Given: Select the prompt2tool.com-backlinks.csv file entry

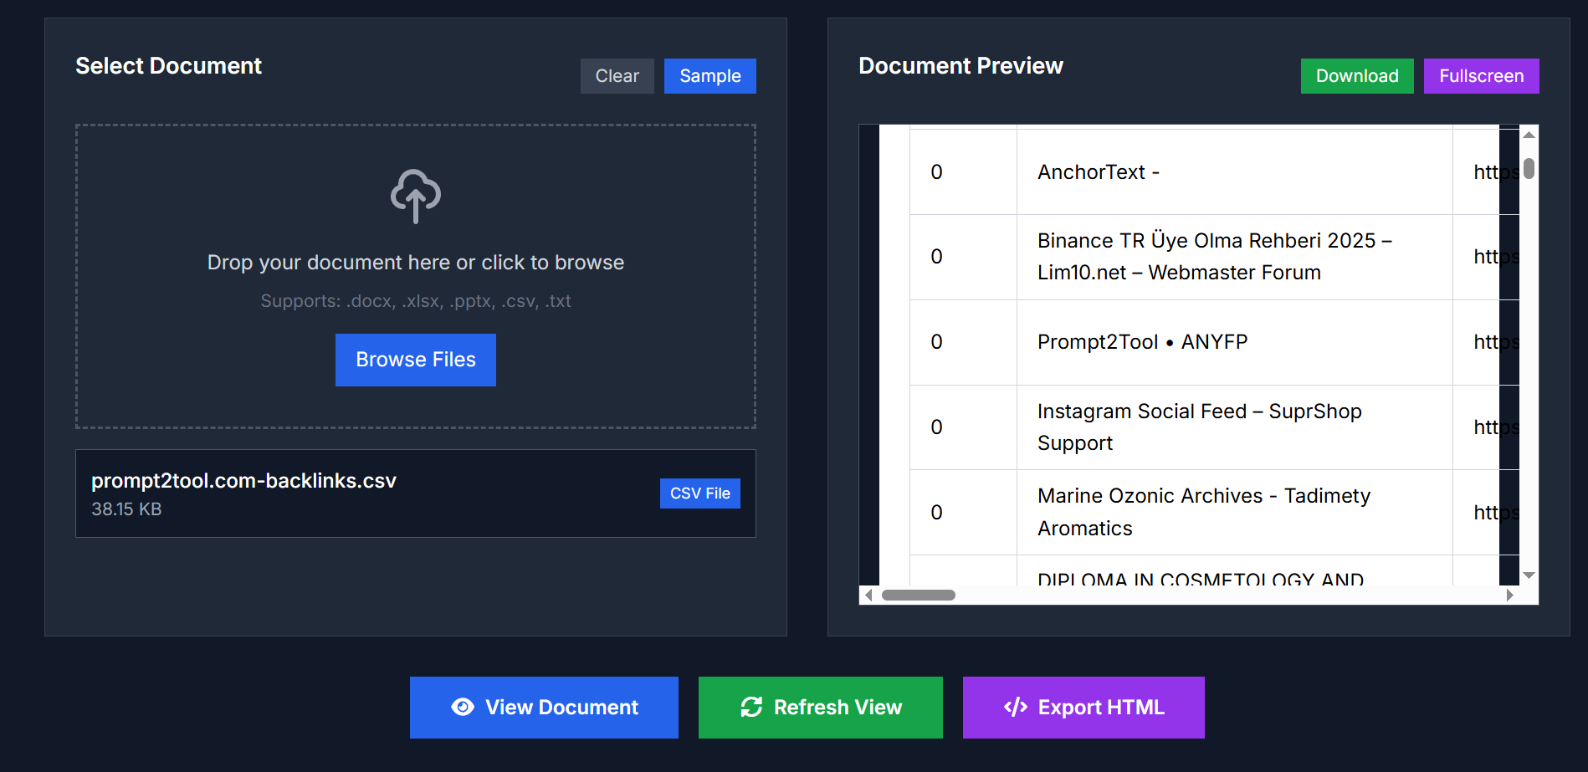Looking at the screenshot, I should coord(243,481).
